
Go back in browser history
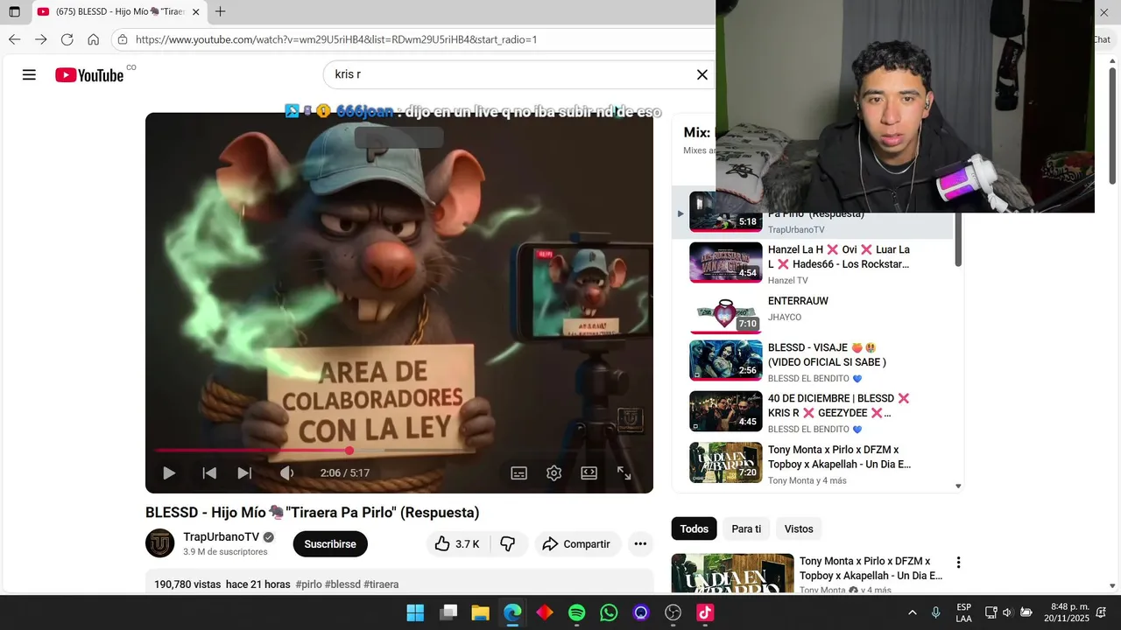point(15,39)
